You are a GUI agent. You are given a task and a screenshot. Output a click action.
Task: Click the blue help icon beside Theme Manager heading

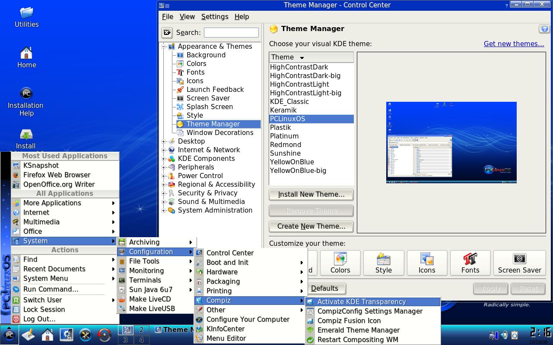(544, 29)
